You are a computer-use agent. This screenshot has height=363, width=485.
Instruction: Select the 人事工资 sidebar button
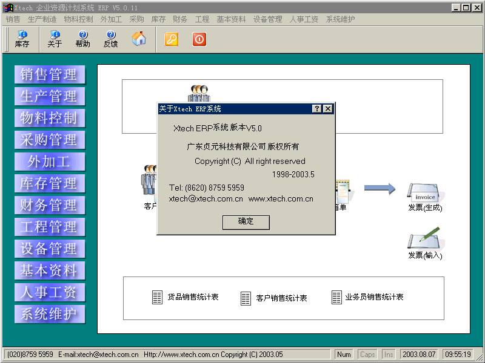click(50, 292)
